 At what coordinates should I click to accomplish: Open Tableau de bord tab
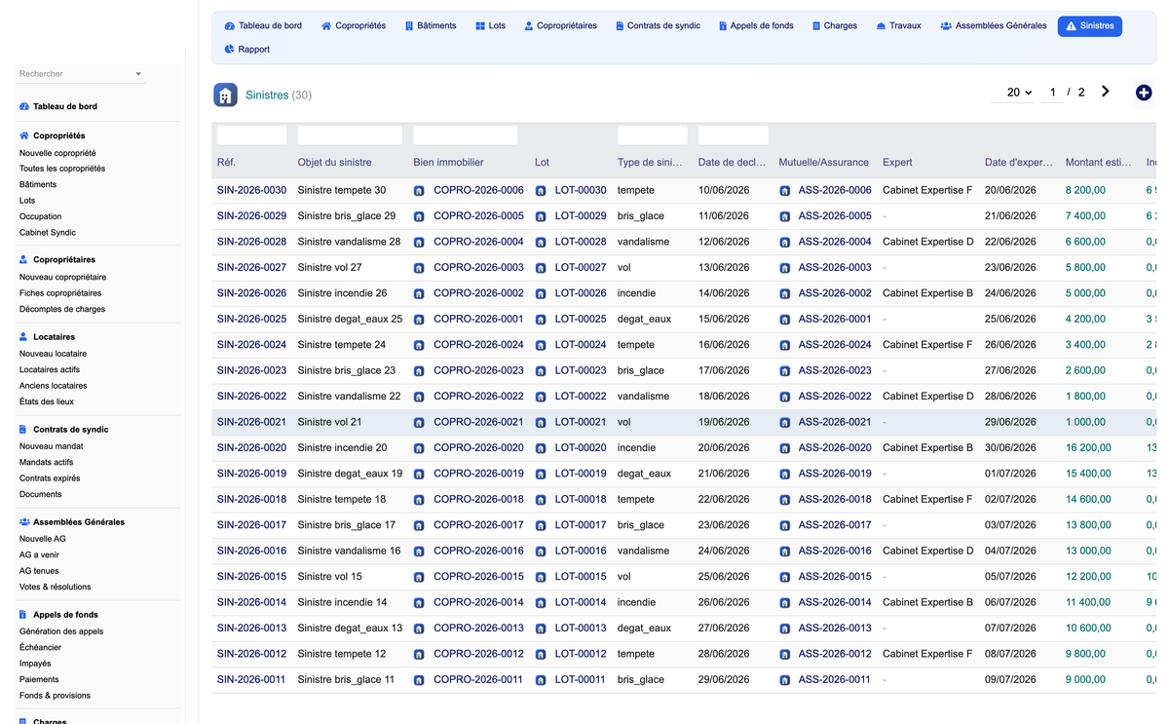(263, 26)
